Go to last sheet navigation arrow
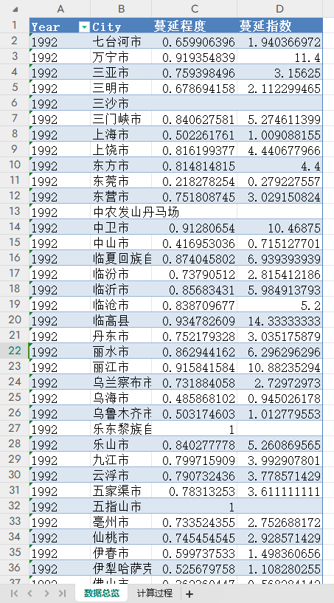Image resolution: width=334 pixels, height=603 pixels. click(63, 593)
